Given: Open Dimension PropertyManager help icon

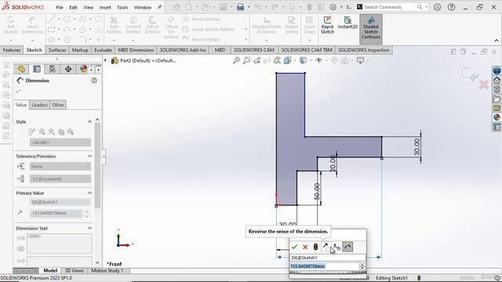Looking at the screenshot, I should [94, 81].
